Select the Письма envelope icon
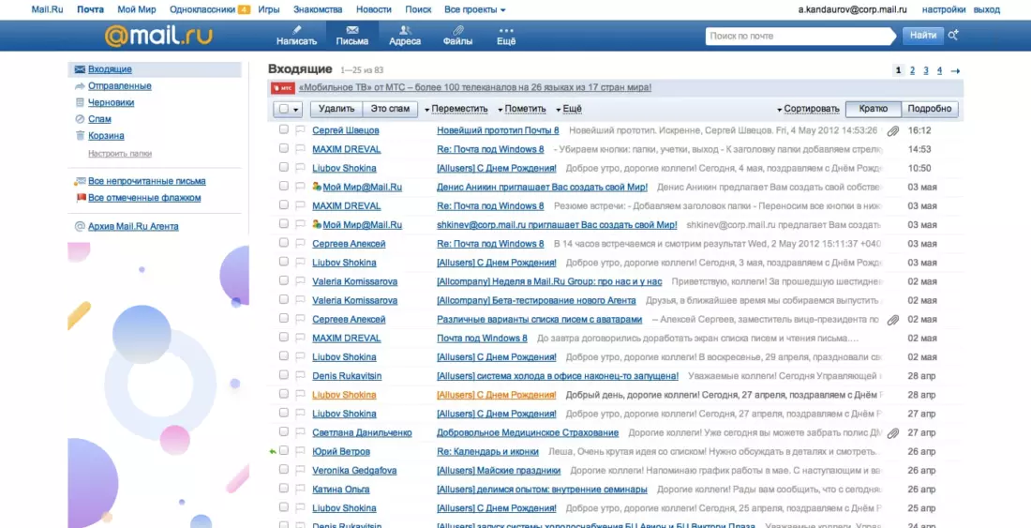This screenshot has height=528, width=1031. pos(351,30)
